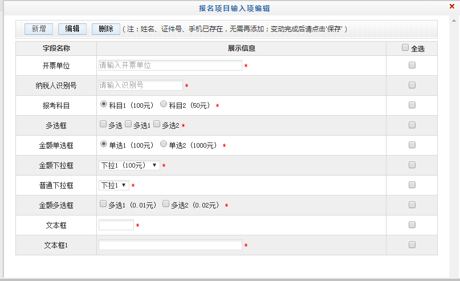Expand the 普通下拉框 dropdown
Image resolution: width=460 pixels, height=281 pixels.
tap(114, 185)
